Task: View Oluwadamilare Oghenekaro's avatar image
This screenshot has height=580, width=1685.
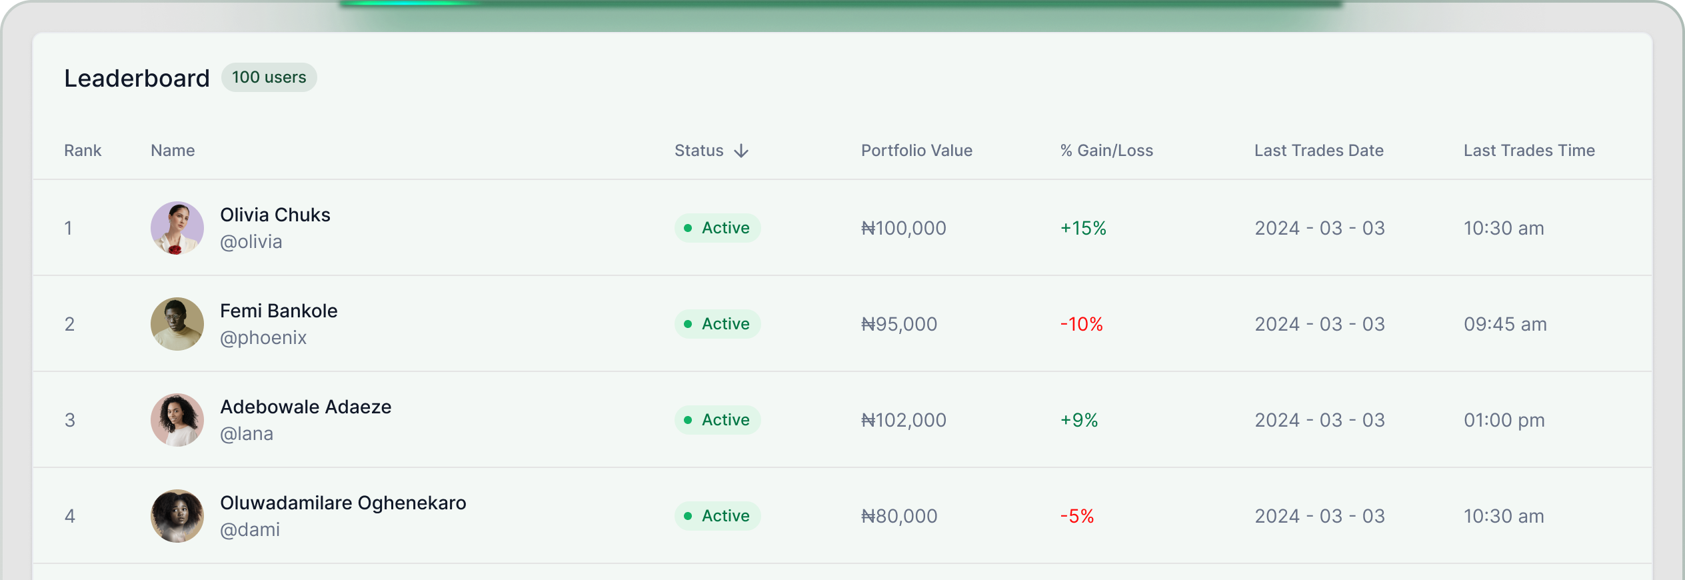Action: point(177,516)
